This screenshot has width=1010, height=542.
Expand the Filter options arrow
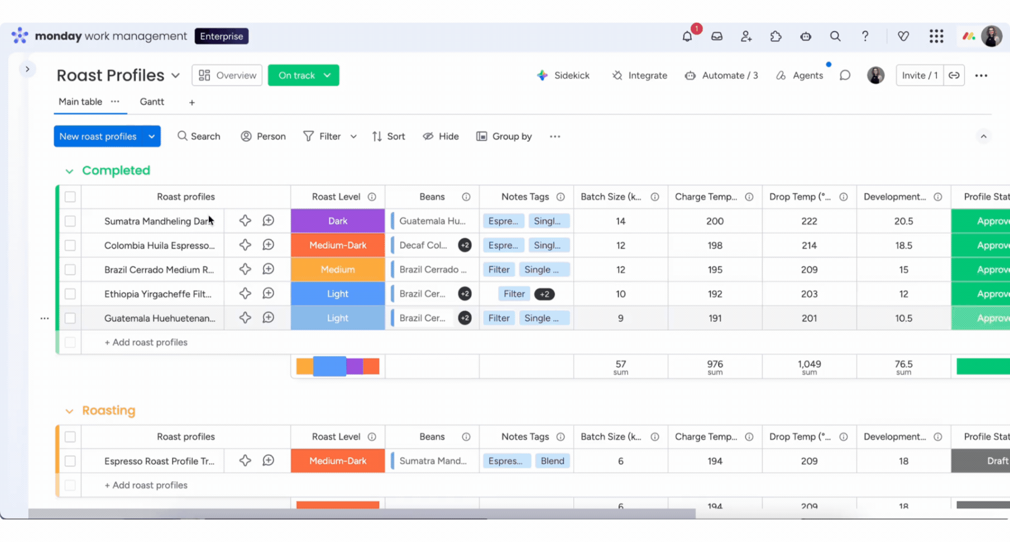pos(353,136)
